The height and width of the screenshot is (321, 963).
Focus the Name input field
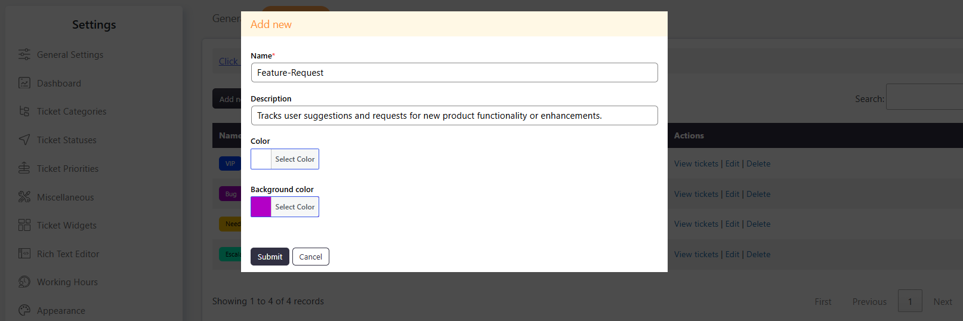[x=454, y=72]
